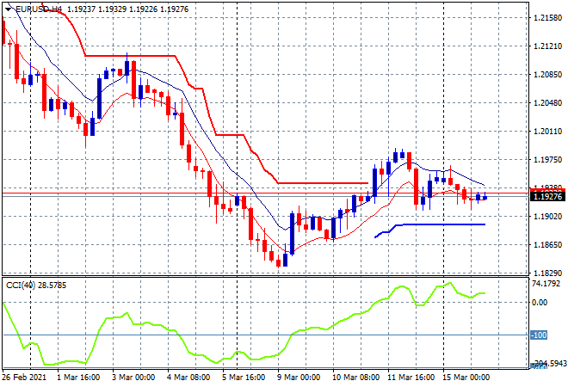Viewport: 568px width, 387px height.
Task: Click the 15 Mar 00:00 time label
Action: (466, 378)
